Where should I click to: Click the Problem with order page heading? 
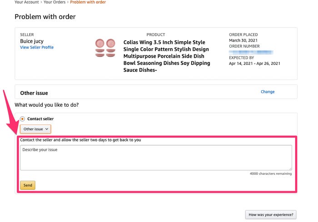click(x=45, y=17)
